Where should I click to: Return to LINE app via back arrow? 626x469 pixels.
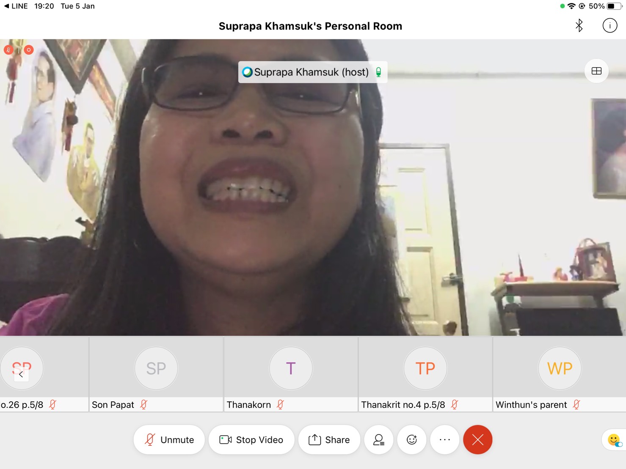(x=16, y=6)
